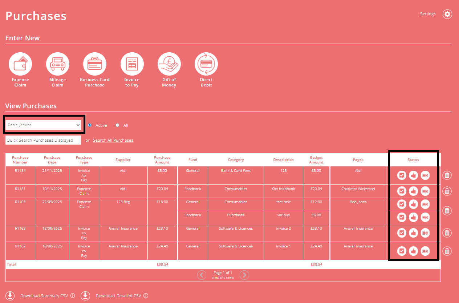Delete purchase R1184 using its trash icon
The image size is (459, 303).
447,175
